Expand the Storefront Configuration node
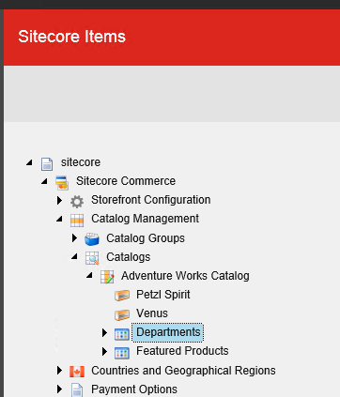The width and height of the screenshot is (340, 397). pyautogui.click(x=59, y=200)
